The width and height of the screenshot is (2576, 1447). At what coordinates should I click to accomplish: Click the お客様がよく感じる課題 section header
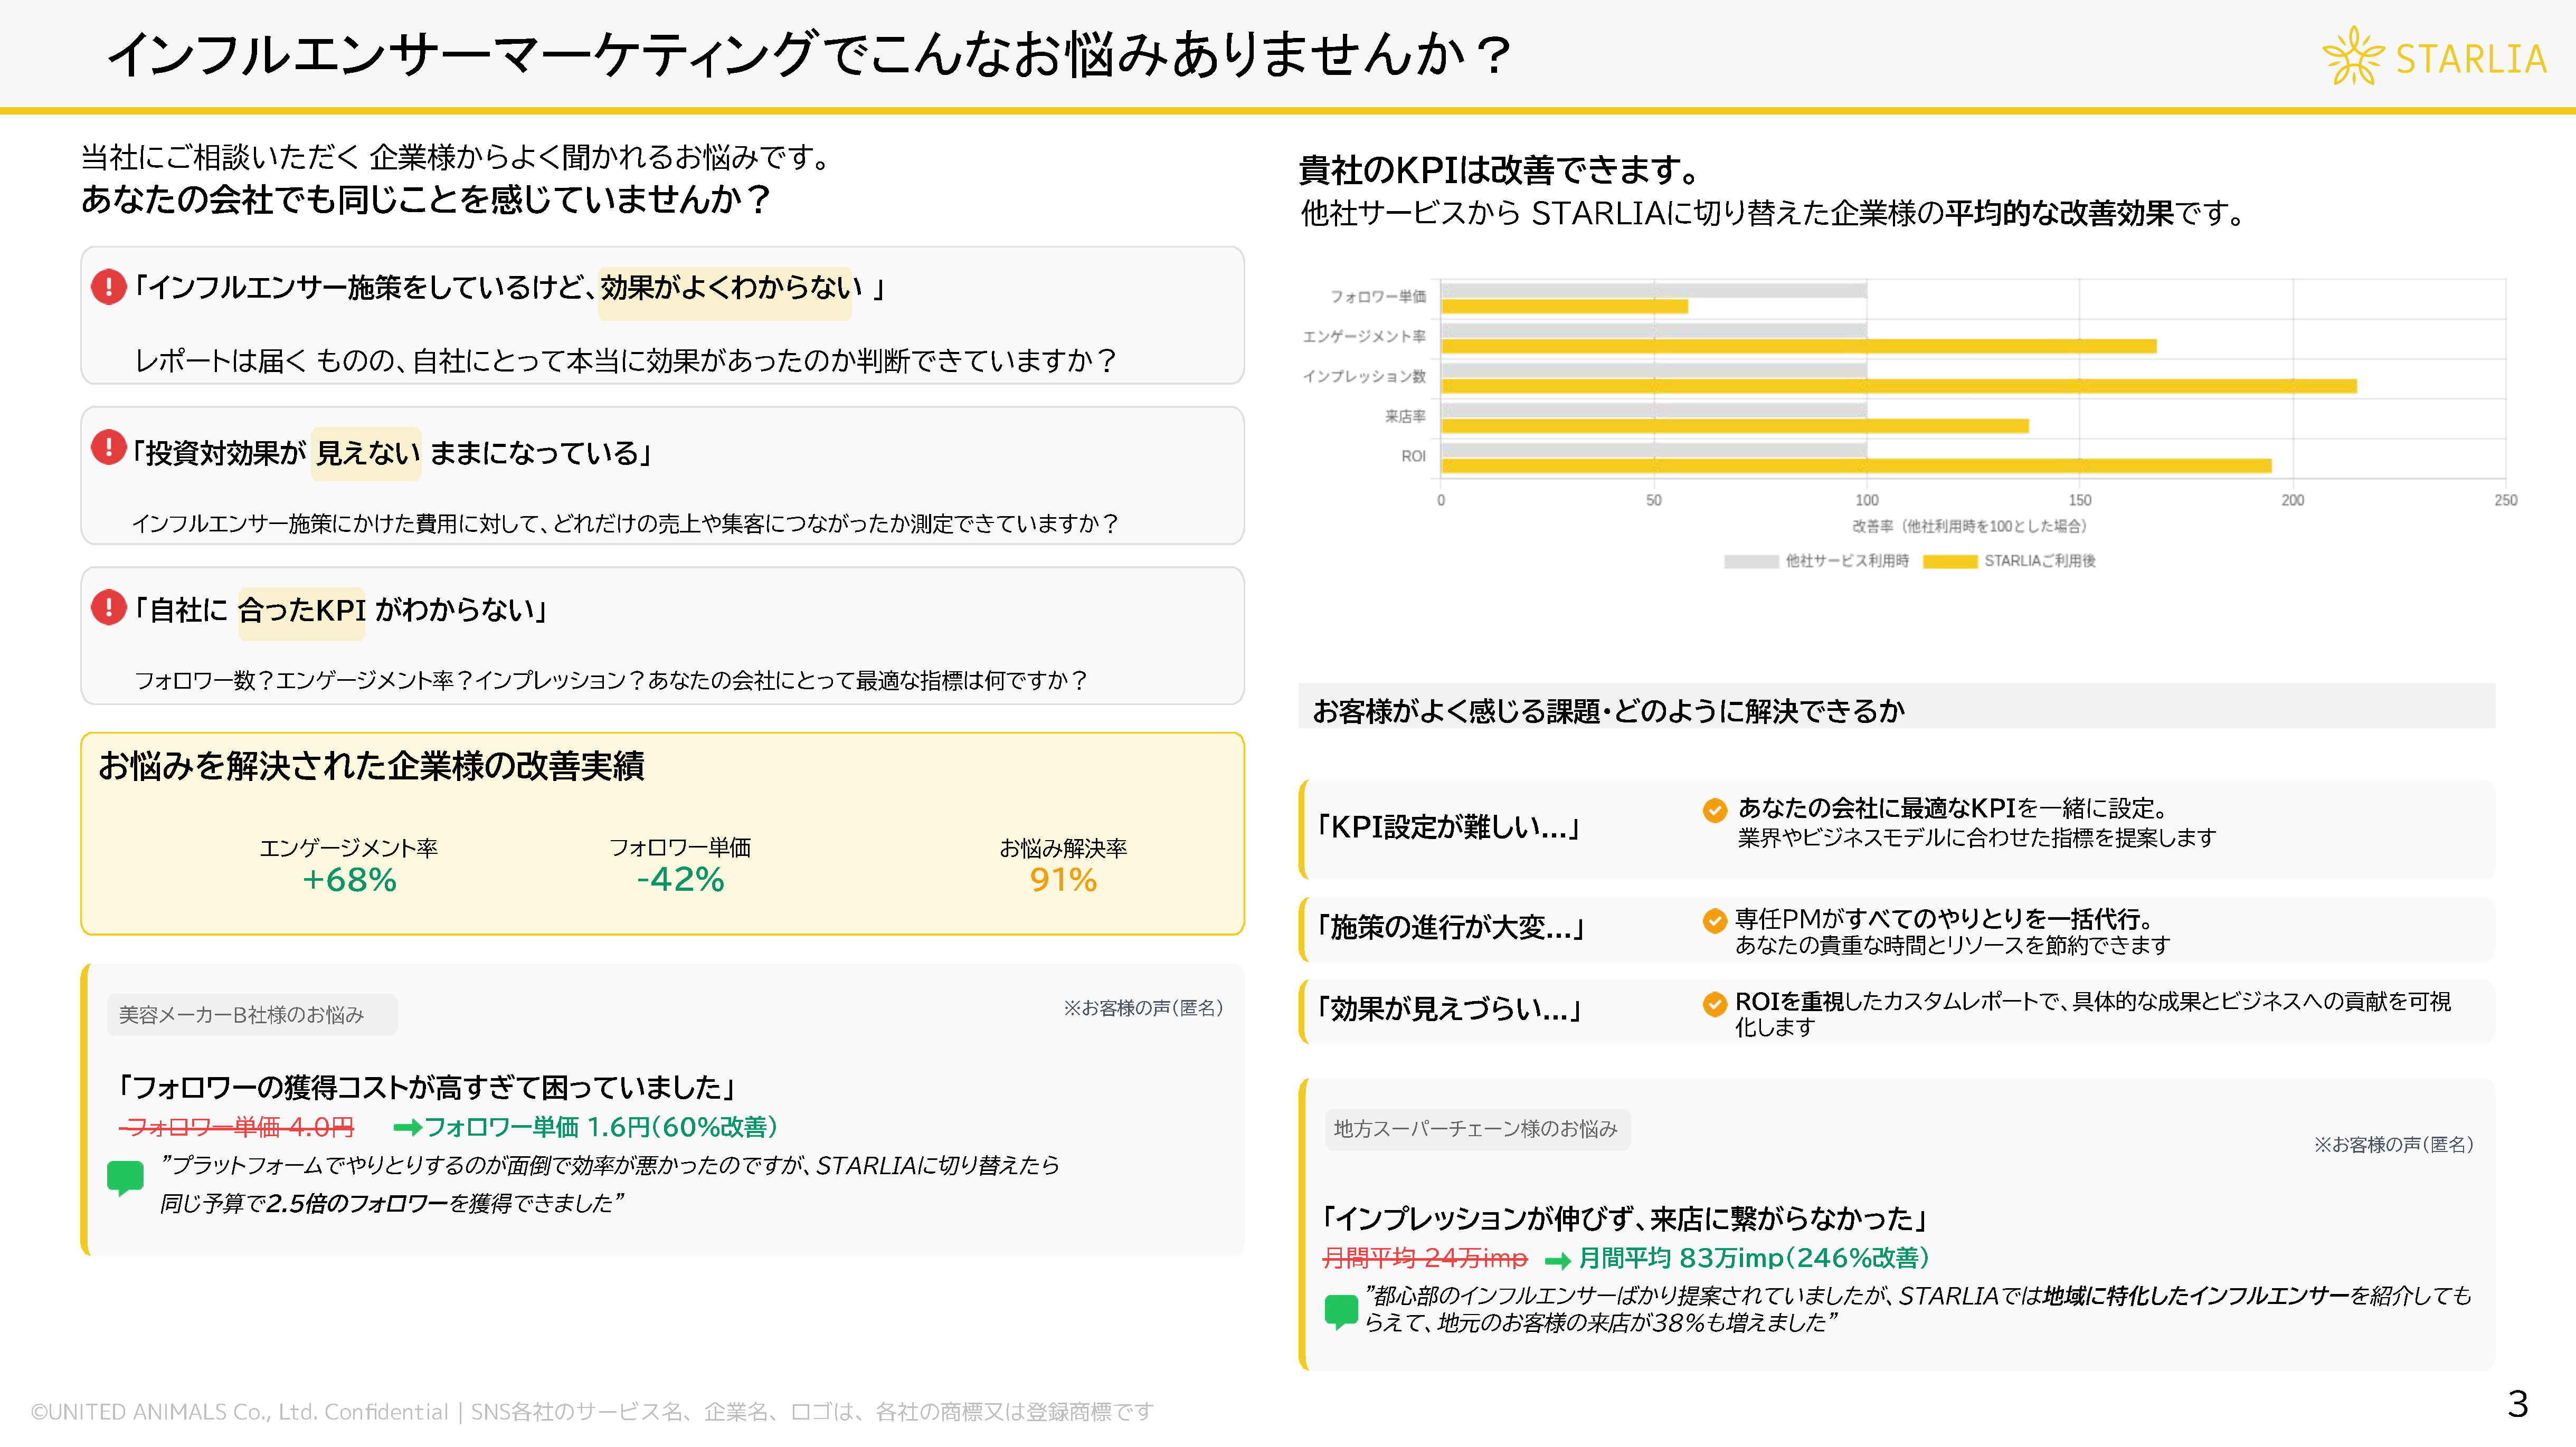[1608, 711]
